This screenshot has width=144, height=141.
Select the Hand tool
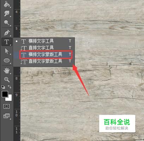click(7, 70)
